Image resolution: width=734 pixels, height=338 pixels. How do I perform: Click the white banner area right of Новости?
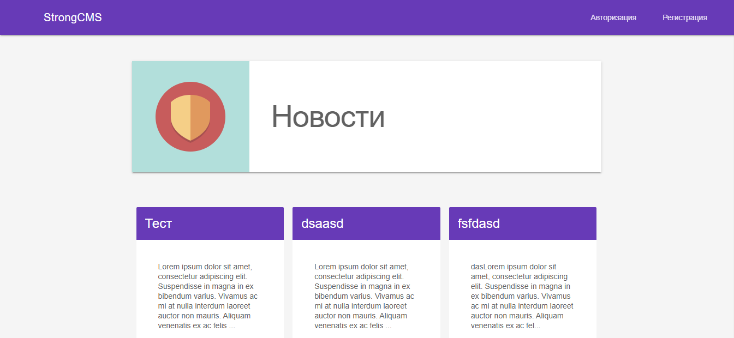click(x=491, y=117)
